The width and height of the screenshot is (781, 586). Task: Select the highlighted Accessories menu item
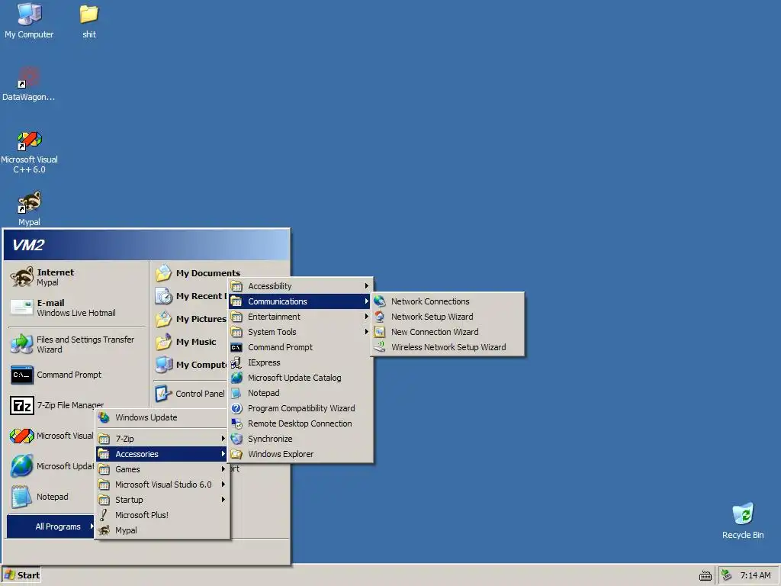(162, 454)
